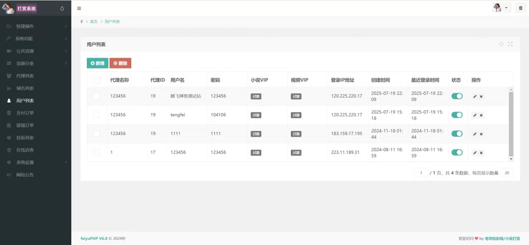Screen dimensions: 529x245
Task: Expand the 系统设置 sidebar menu
Action: [35, 162]
